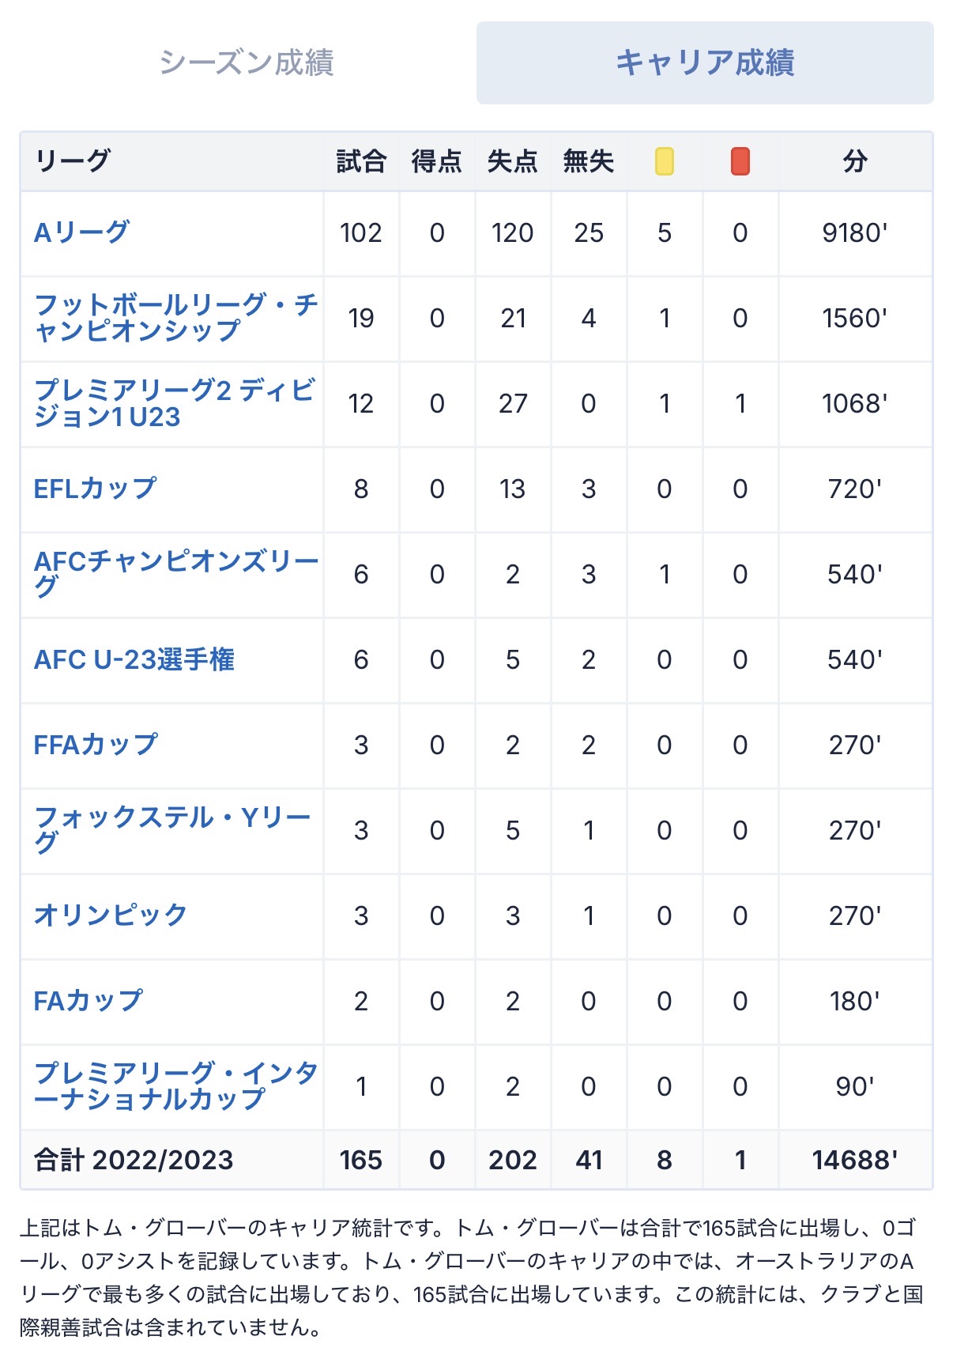This screenshot has height=1359, width=953.
Task: Open the AFC U-23選手権 link
Action: (134, 659)
